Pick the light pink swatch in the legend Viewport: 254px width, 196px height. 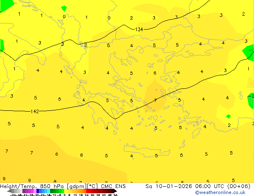tap(35, 191)
